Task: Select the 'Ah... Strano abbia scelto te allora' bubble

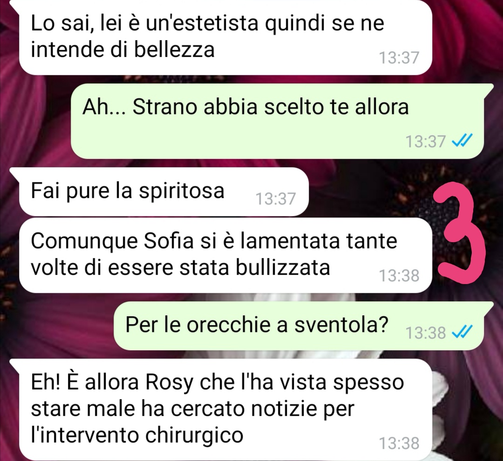Action: click(278, 121)
